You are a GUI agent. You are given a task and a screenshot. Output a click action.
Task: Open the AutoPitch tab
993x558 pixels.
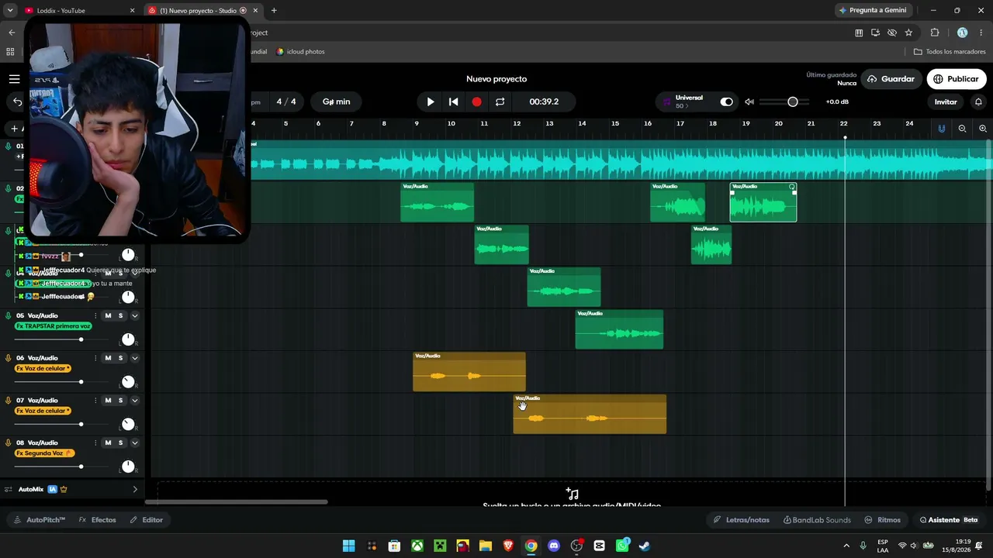click(x=40, y=520)
